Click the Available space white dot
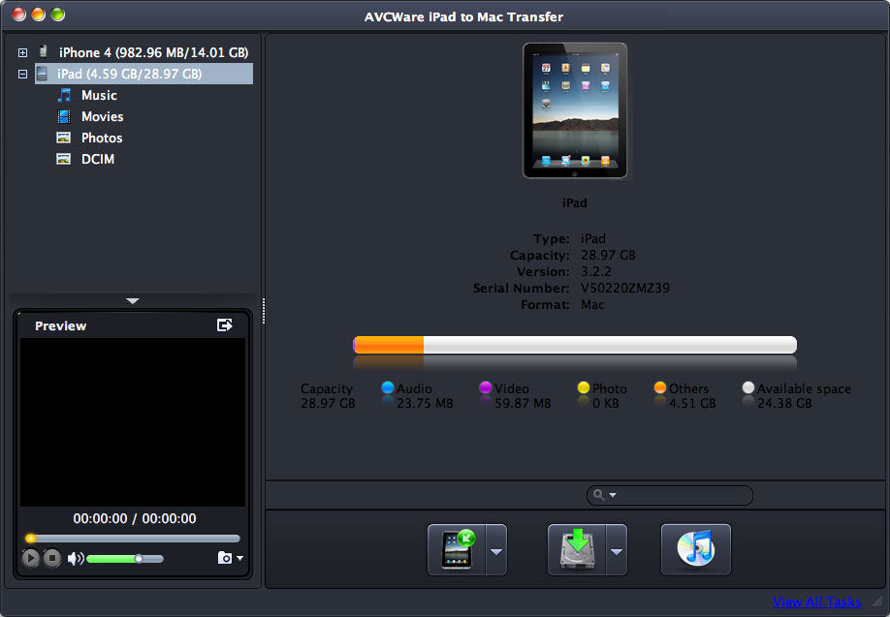The width and height of the screenshot is (890, 617). pos(748,387)
